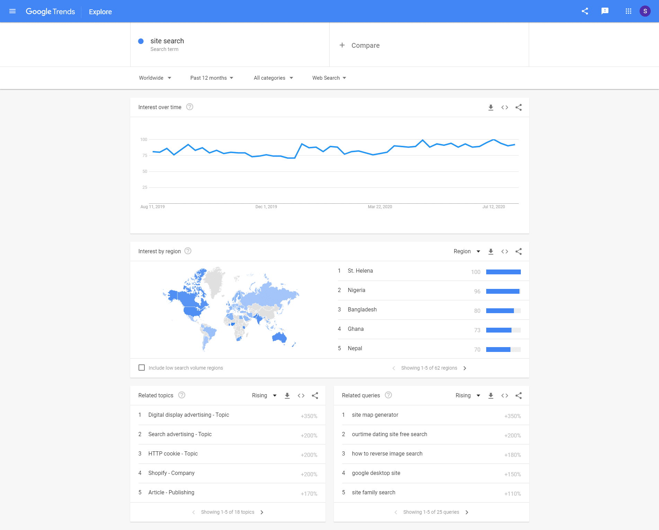Open the Explore menu item
The image size is (659, 530).
tap(100, 11)
